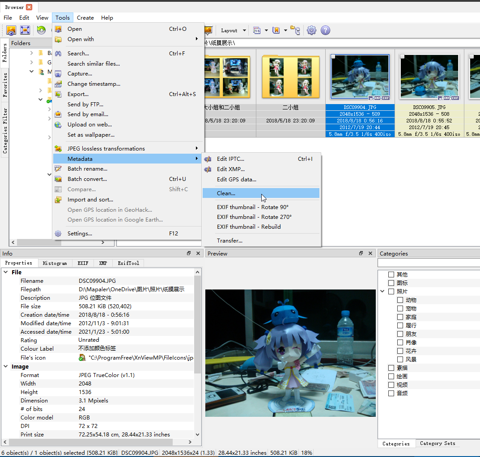Click the green refresh toolbar icon
This screenshot has height=457, width=480.
click(x=41, y=30)
